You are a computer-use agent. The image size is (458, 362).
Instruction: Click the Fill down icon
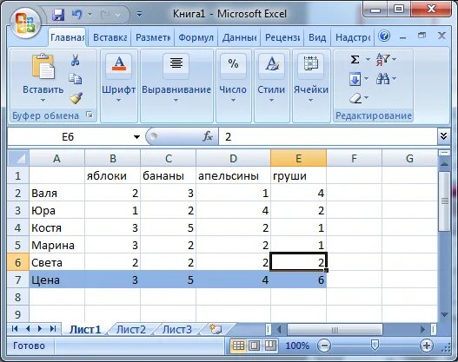(x=355, y=79)
